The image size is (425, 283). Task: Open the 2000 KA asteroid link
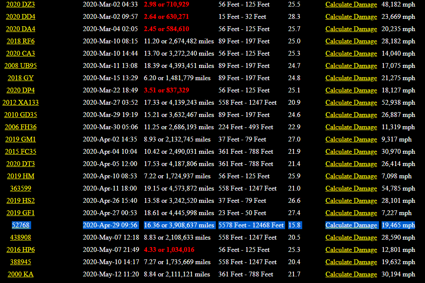(21, 274)
